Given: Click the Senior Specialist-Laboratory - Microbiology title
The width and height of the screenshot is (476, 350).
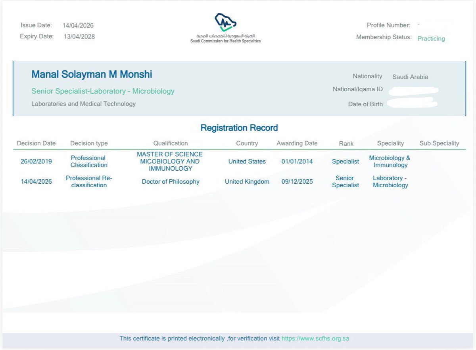Looking at the screenshot, I should (x=103, y=91).
